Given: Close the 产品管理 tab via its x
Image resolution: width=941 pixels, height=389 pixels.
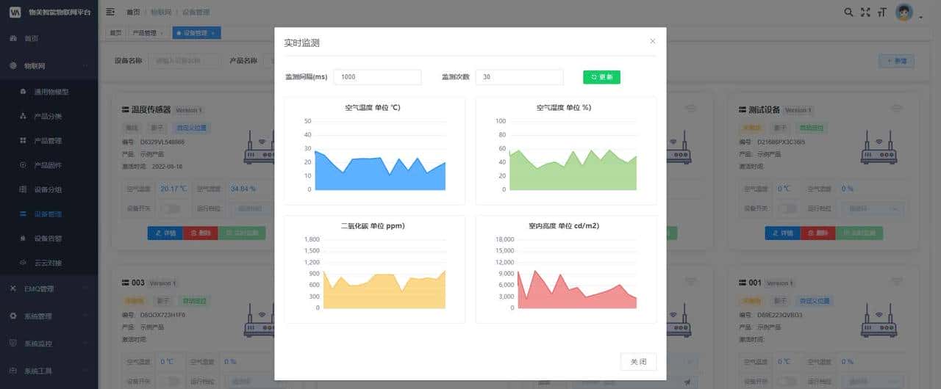Looking at the screenshot, I should point(161,33).
